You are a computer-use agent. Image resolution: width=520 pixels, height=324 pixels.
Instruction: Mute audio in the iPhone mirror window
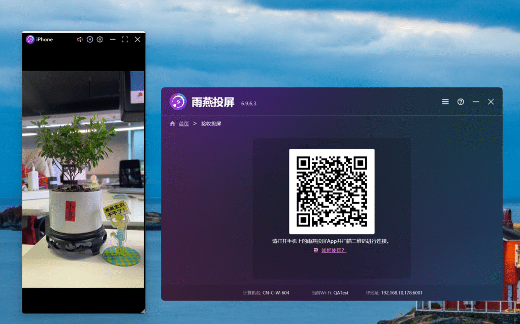point(80,40)
